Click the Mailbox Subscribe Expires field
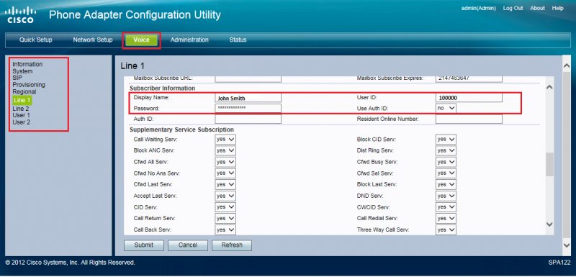Viewport: 576px width, 277px height. 469,79
